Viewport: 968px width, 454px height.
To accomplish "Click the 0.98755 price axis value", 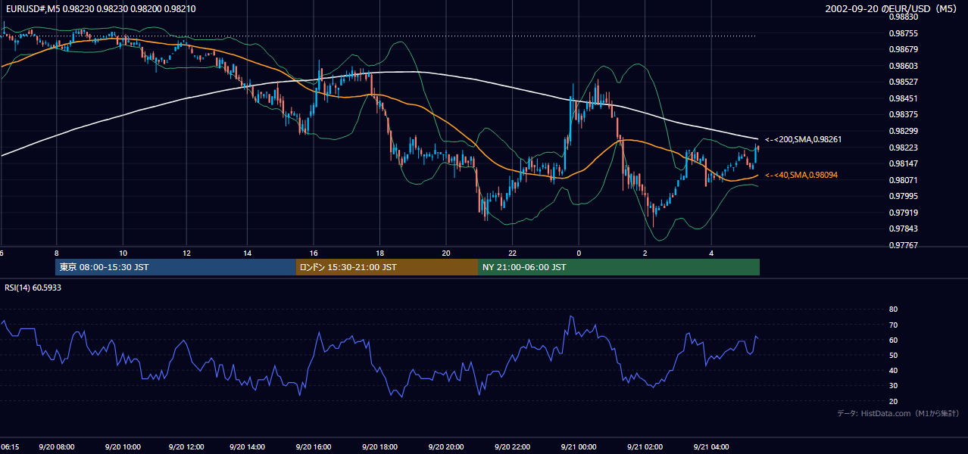I will point(903,33).
